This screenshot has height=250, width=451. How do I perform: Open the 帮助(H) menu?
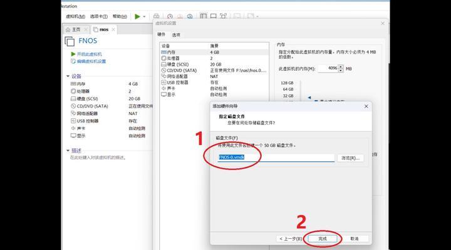pyautogui.click(x=120, y=17)
